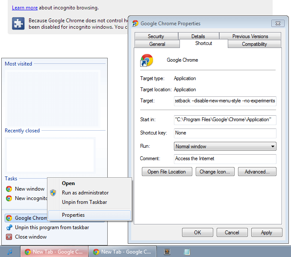Click the shield icon beside Run as administrator

pos(53,193)
